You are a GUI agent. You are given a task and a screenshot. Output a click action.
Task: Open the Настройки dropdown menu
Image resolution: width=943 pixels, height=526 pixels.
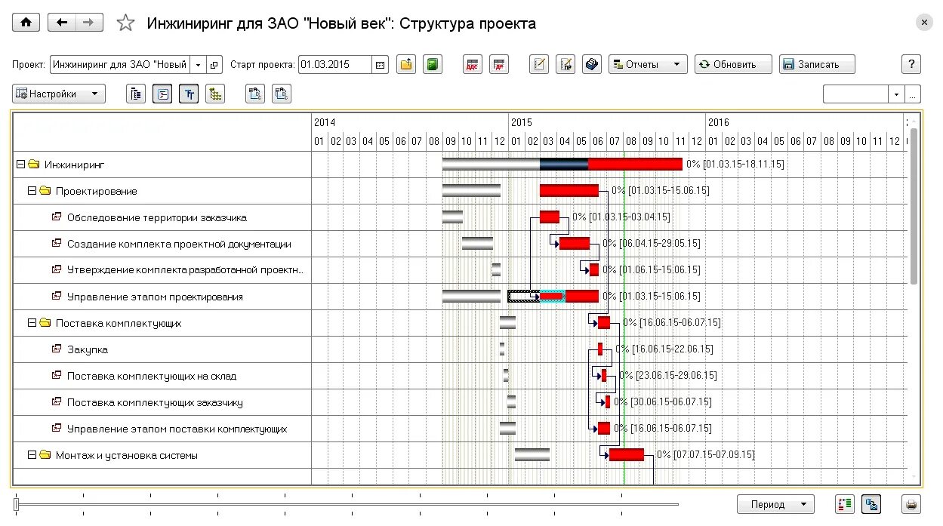pyautogui.click(x=59, y=94)
